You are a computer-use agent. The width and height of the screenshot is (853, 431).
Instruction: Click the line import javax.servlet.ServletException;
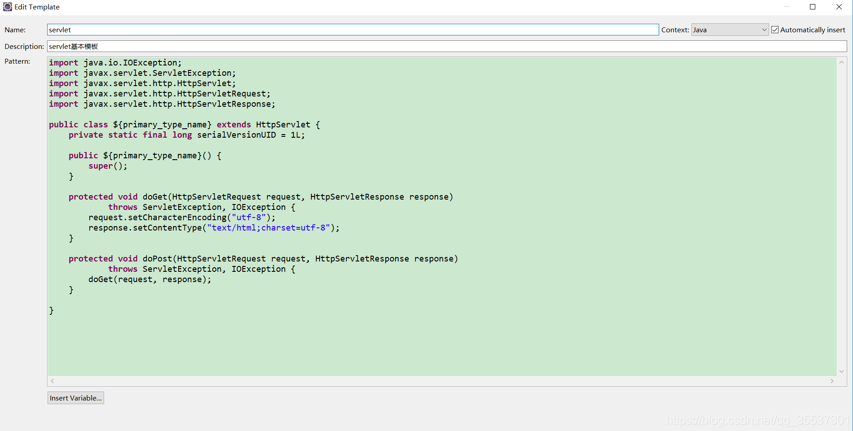142,73
